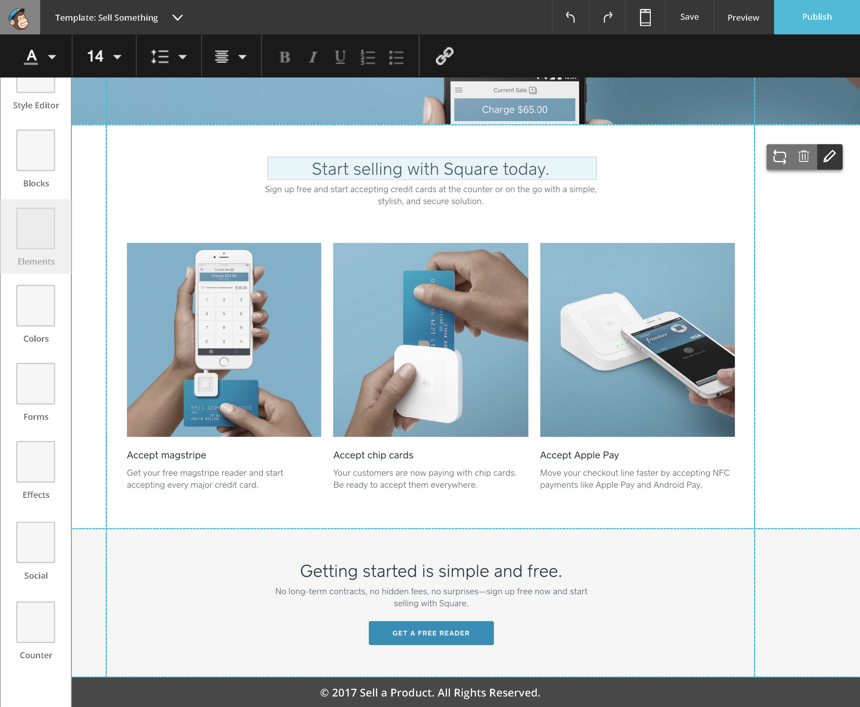Click 'Getting started is simple and free.' heading

[x=431, y=571]
